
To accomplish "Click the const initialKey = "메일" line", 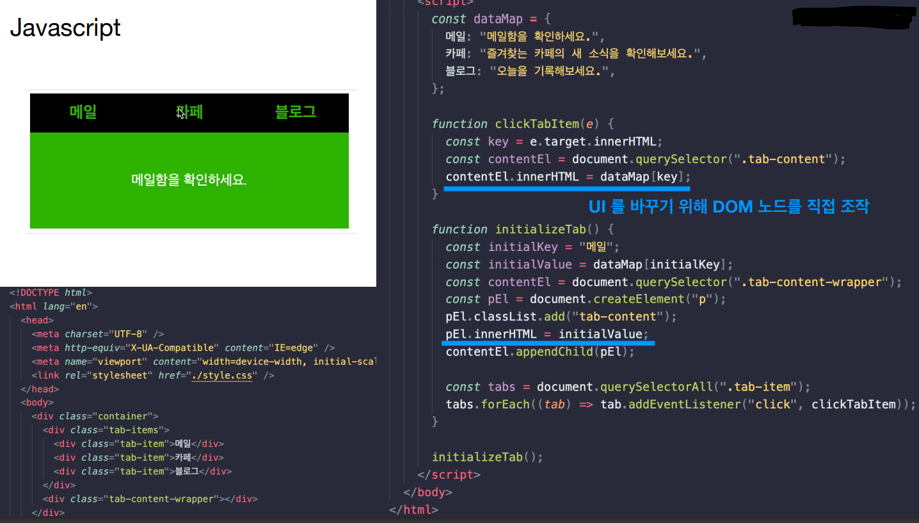I will [533, 247].
